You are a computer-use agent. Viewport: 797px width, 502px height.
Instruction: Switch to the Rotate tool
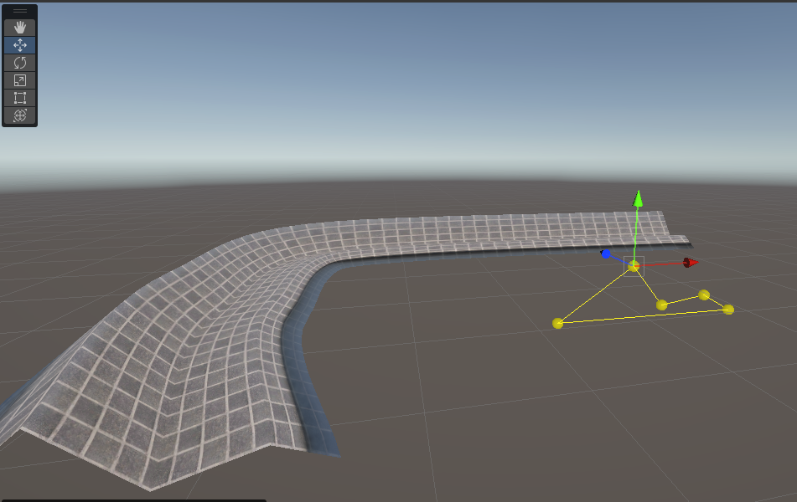pos(20,63)
